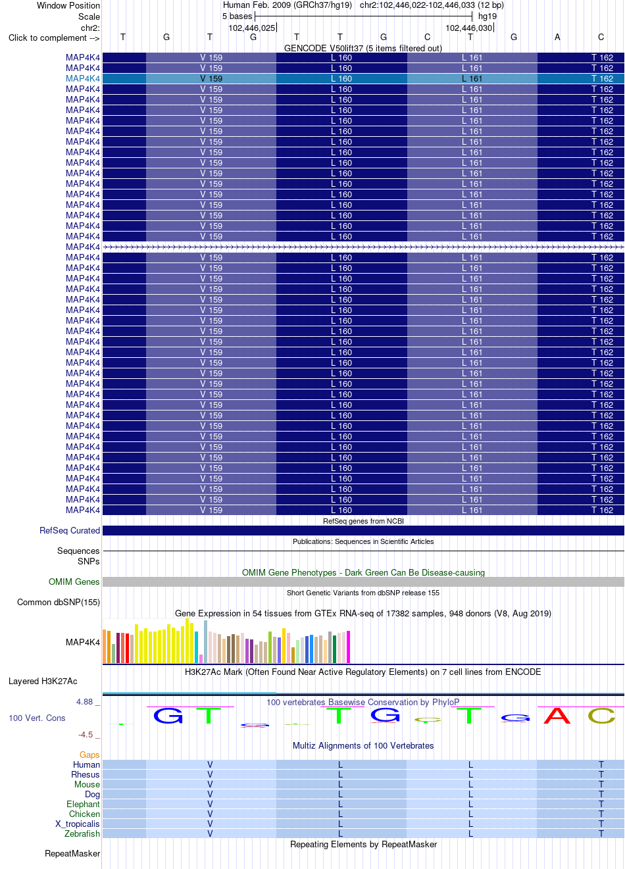Open the OMIM Genes track label

pos(74,582)
